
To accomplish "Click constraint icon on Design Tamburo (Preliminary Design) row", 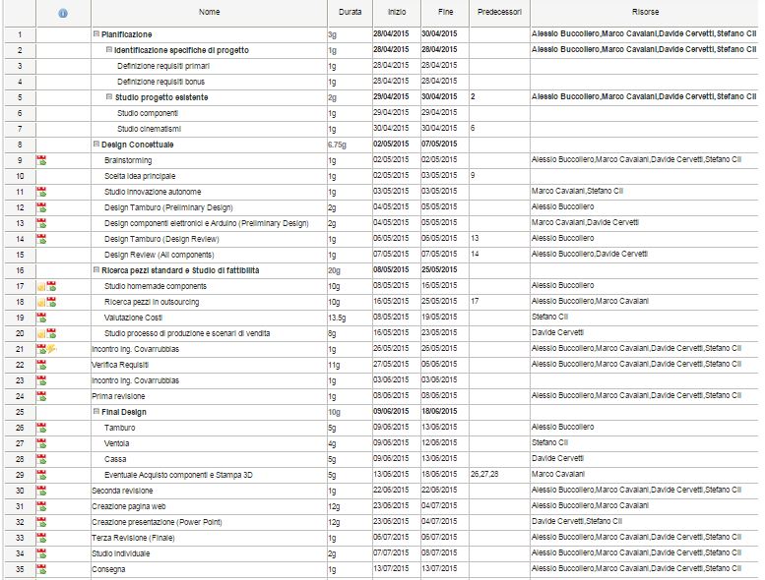I will click(x=41, y=207).
